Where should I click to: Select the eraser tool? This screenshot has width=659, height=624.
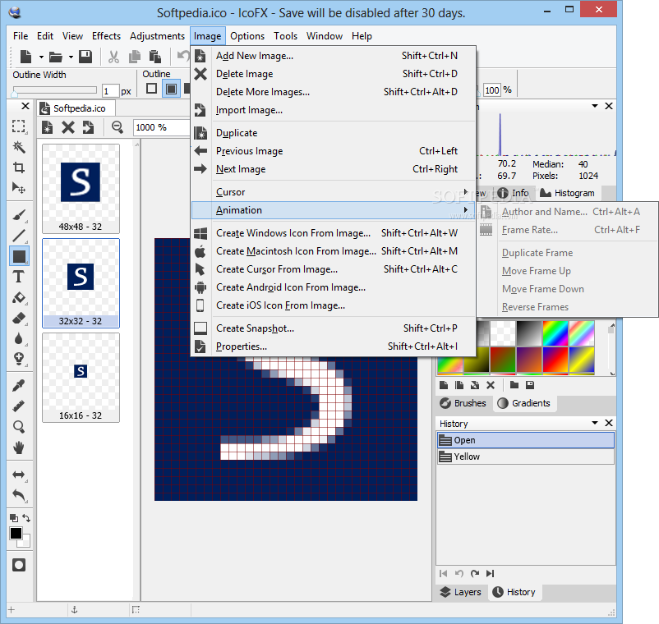click(19, 319)
